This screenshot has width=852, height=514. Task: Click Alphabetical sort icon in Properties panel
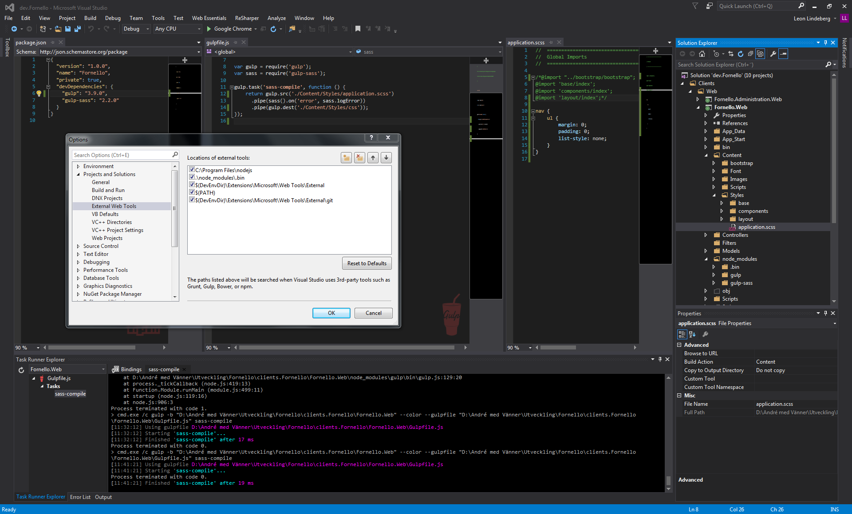pyautogui.click(x=692, y=334)
